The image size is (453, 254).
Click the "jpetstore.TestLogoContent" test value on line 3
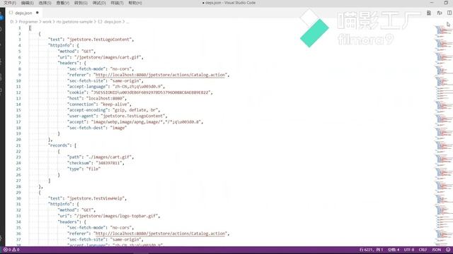click(101, 40)
